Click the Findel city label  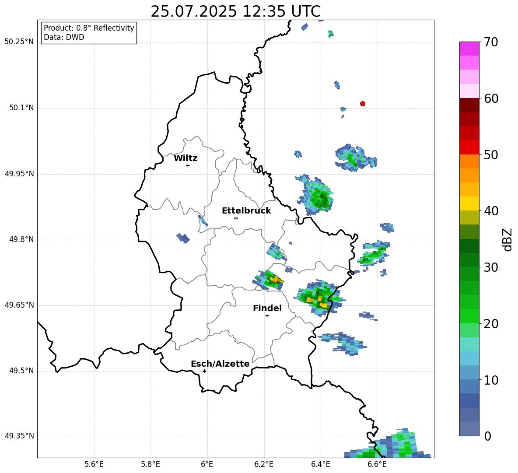pyautogui.click(x=267, y=308)
